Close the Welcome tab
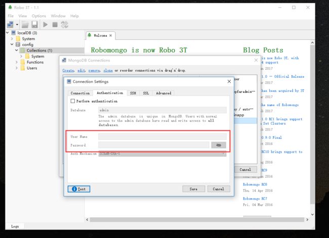This screenshot has width=329, height=238. point(110,35)
